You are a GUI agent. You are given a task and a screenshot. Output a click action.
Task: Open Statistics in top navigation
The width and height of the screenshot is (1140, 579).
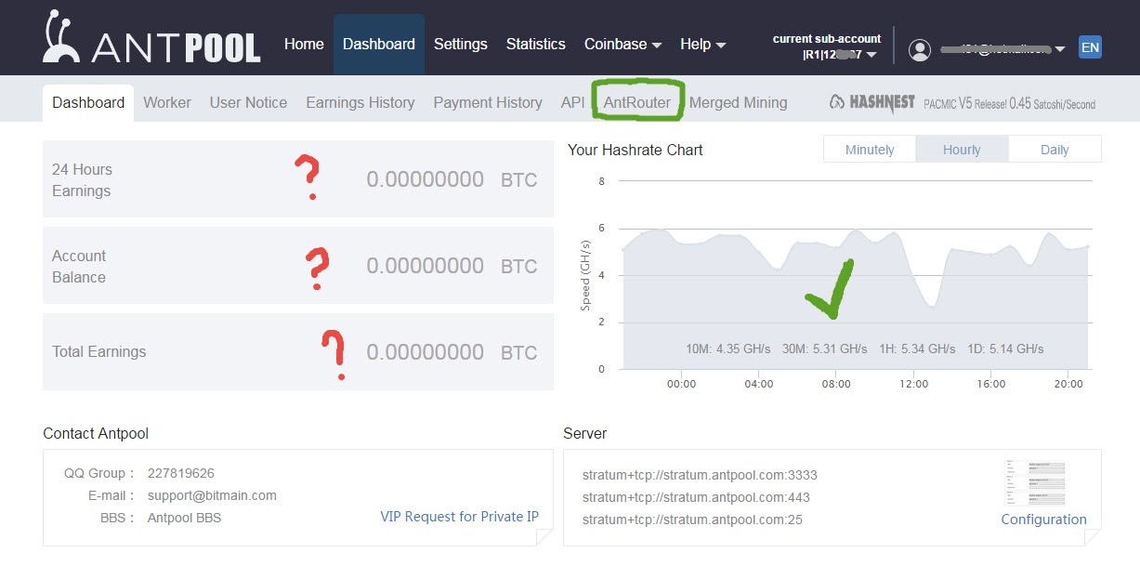(x=535, y=44)
